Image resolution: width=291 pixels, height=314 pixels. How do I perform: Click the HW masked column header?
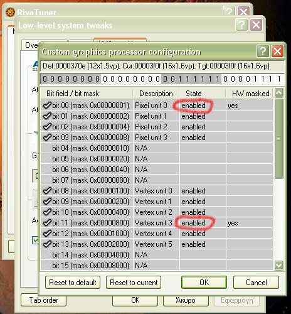pos(250,94)
